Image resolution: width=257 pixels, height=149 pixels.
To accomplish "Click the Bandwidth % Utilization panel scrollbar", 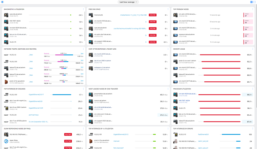I will pos(85,26).
